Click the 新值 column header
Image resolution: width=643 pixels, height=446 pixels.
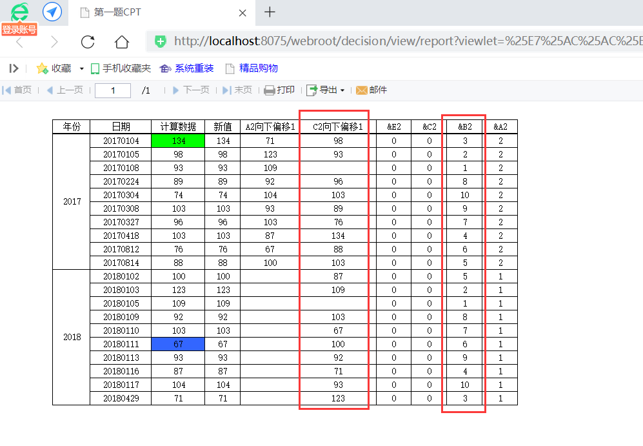click(x=223, y=127)
